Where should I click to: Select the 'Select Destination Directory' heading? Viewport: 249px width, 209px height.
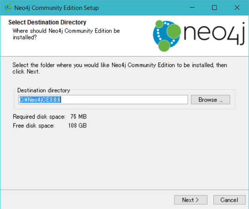[x=47, y=22]
